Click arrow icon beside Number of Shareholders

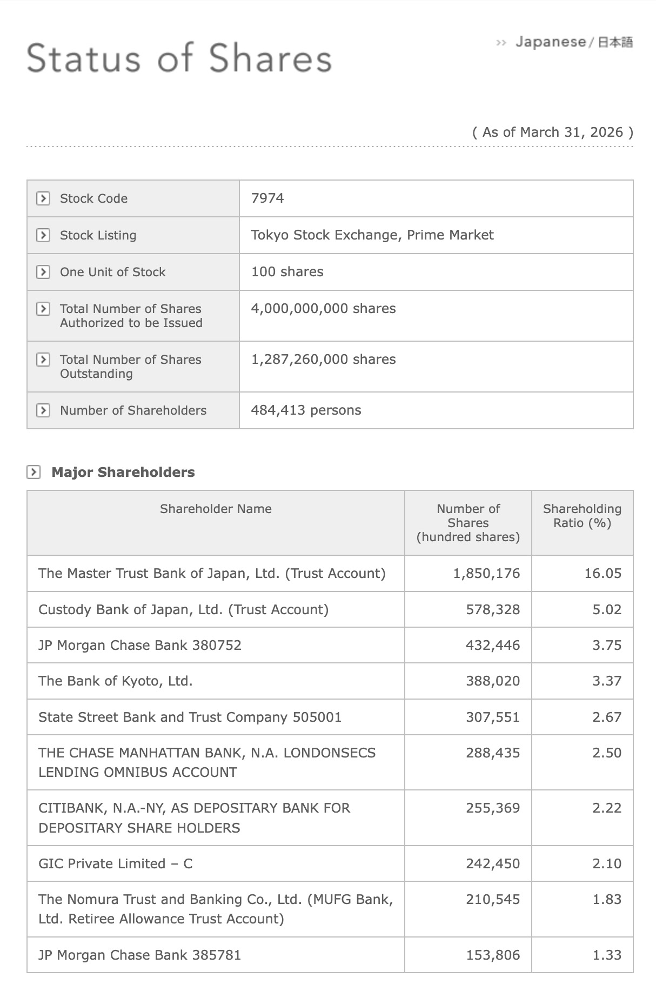click(43, 410)
